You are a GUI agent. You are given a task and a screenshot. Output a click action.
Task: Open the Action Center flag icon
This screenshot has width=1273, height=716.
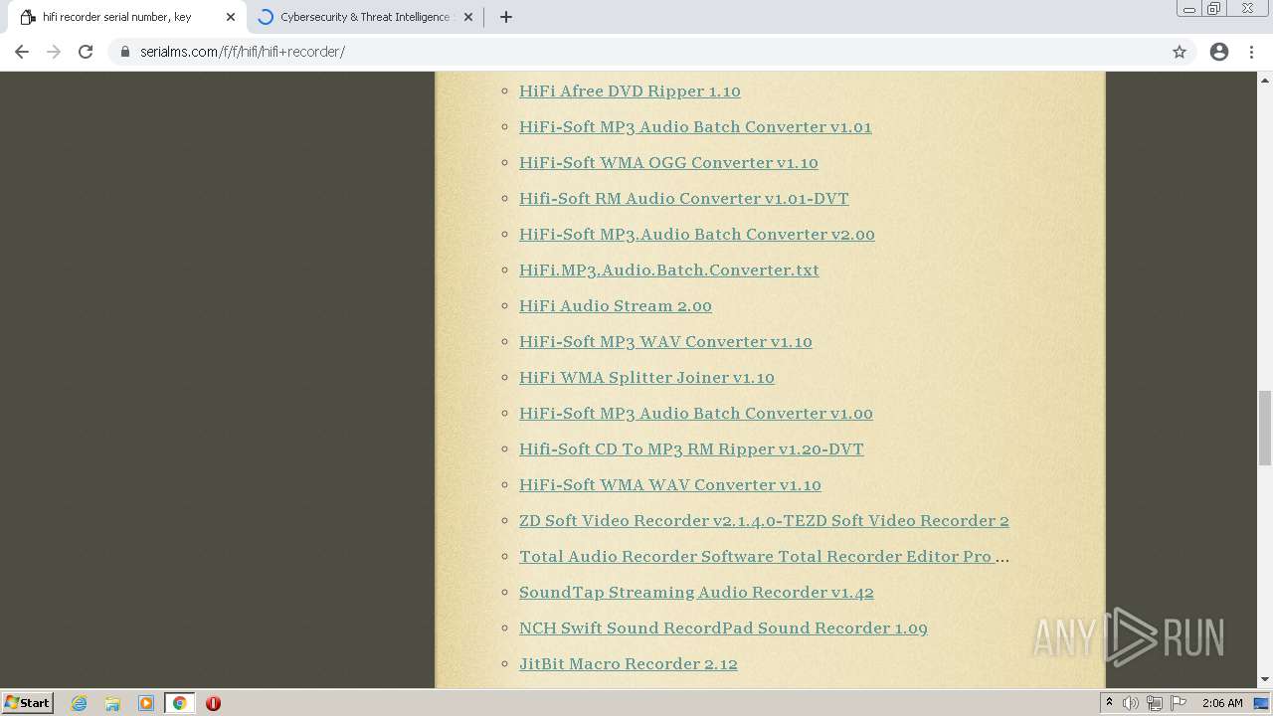coord(1179,703)
